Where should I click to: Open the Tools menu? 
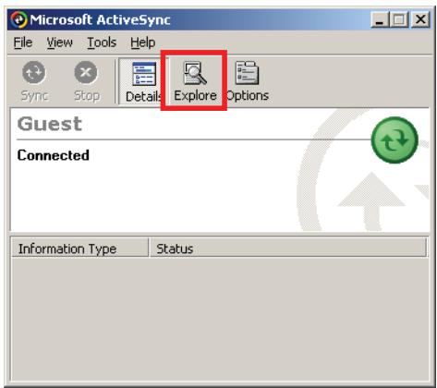click(x=102, y=42)
